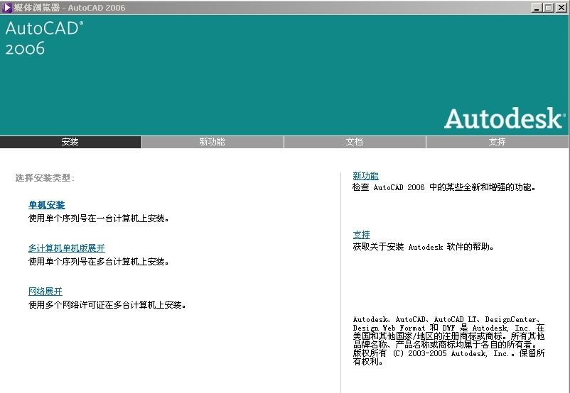This screenshot has width=570, height=393.
Task: Click the AutoCAD 2006 logo in banner
Action: (43, 38)
